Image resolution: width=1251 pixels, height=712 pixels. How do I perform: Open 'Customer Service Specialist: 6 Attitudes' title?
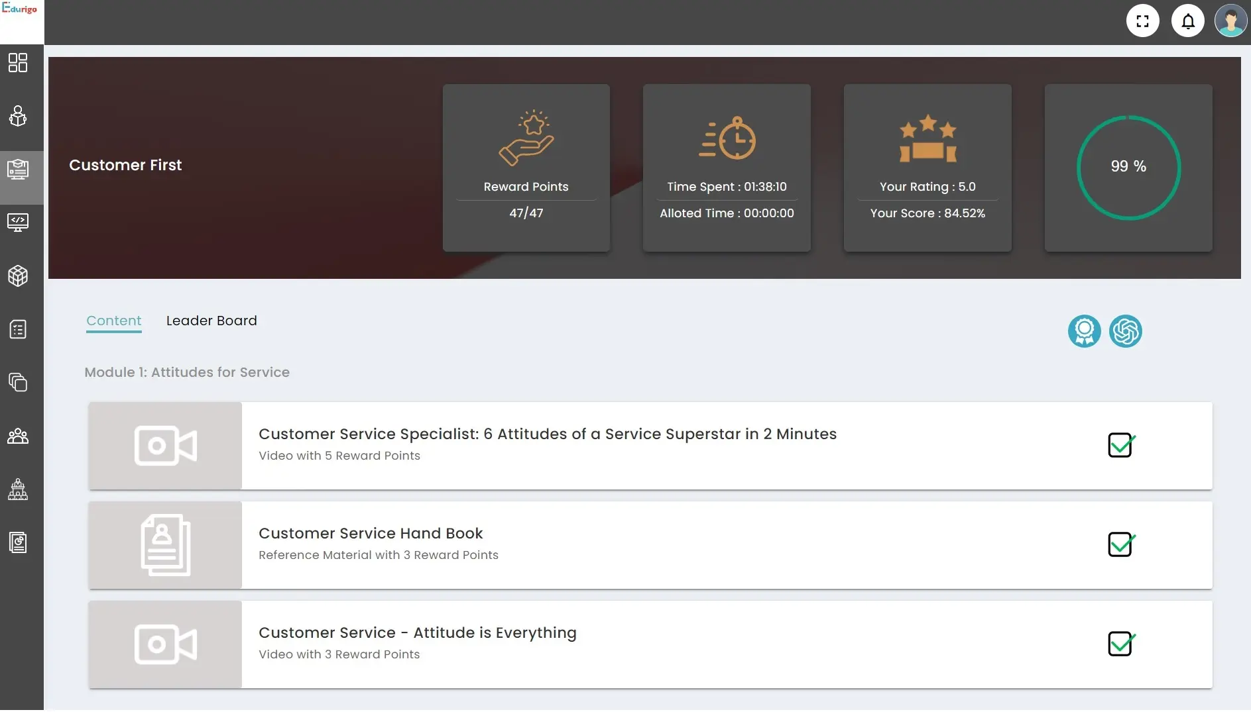coord(548,434)
